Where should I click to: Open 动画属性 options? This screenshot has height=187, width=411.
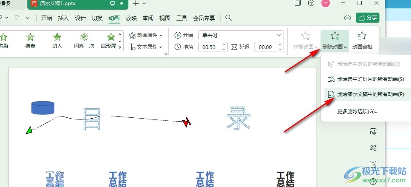point(146,35)
